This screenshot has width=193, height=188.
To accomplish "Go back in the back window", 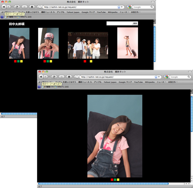I will click(x=4, y=7).
